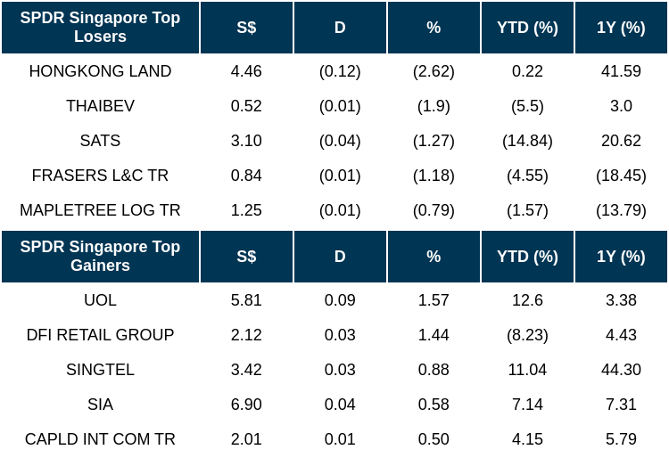Click the SATS stock name
This screenshot has height=458, width=669.
pos(100,141)
